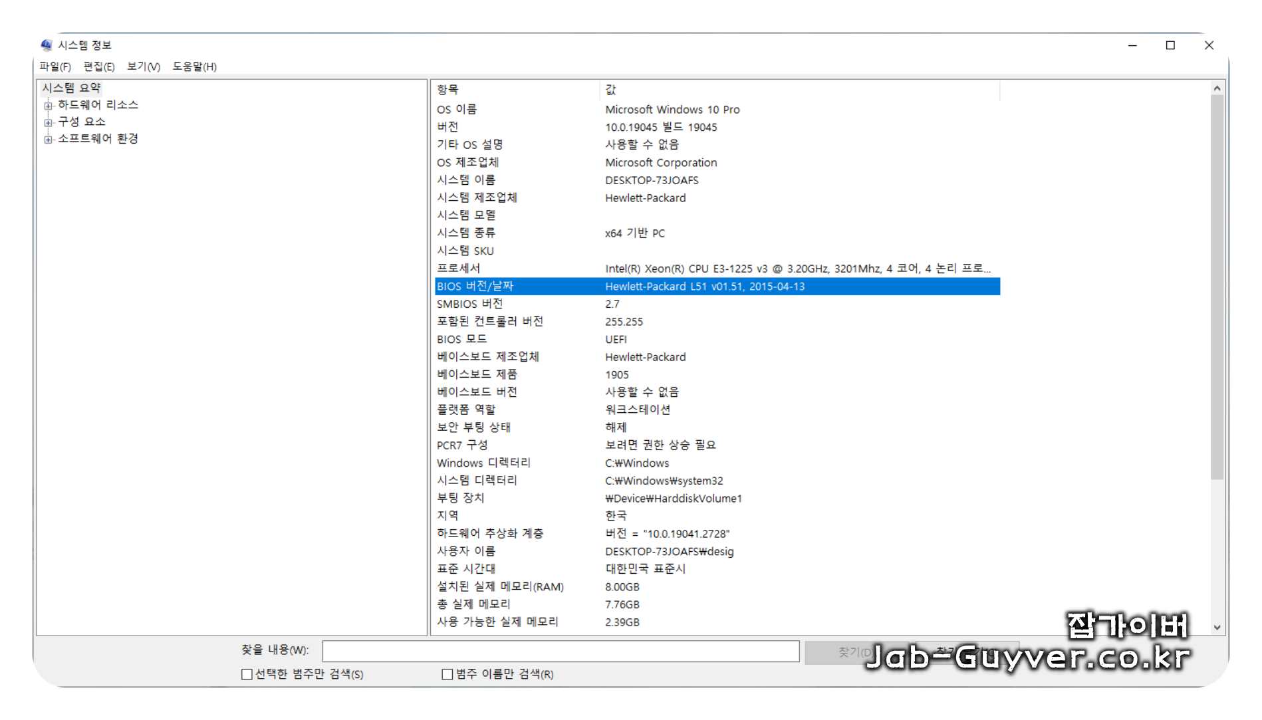The height and width of the screenshot is (720, 1262).
Task: Expand the 소프트웨어 환경 tree node
Action: click(47, 140)
